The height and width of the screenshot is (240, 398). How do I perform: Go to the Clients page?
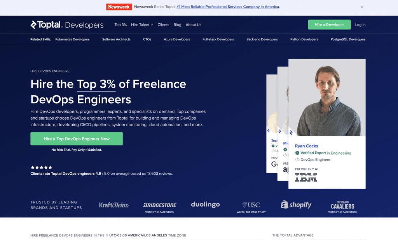(163, 25)
